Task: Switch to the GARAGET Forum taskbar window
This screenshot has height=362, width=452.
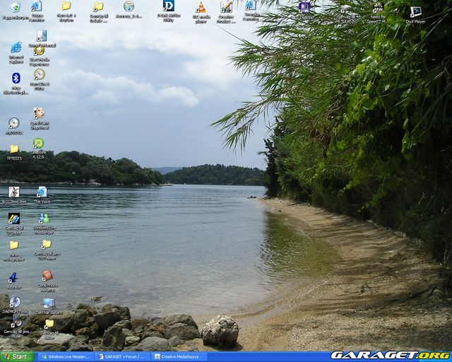Action: click(123, 356)
